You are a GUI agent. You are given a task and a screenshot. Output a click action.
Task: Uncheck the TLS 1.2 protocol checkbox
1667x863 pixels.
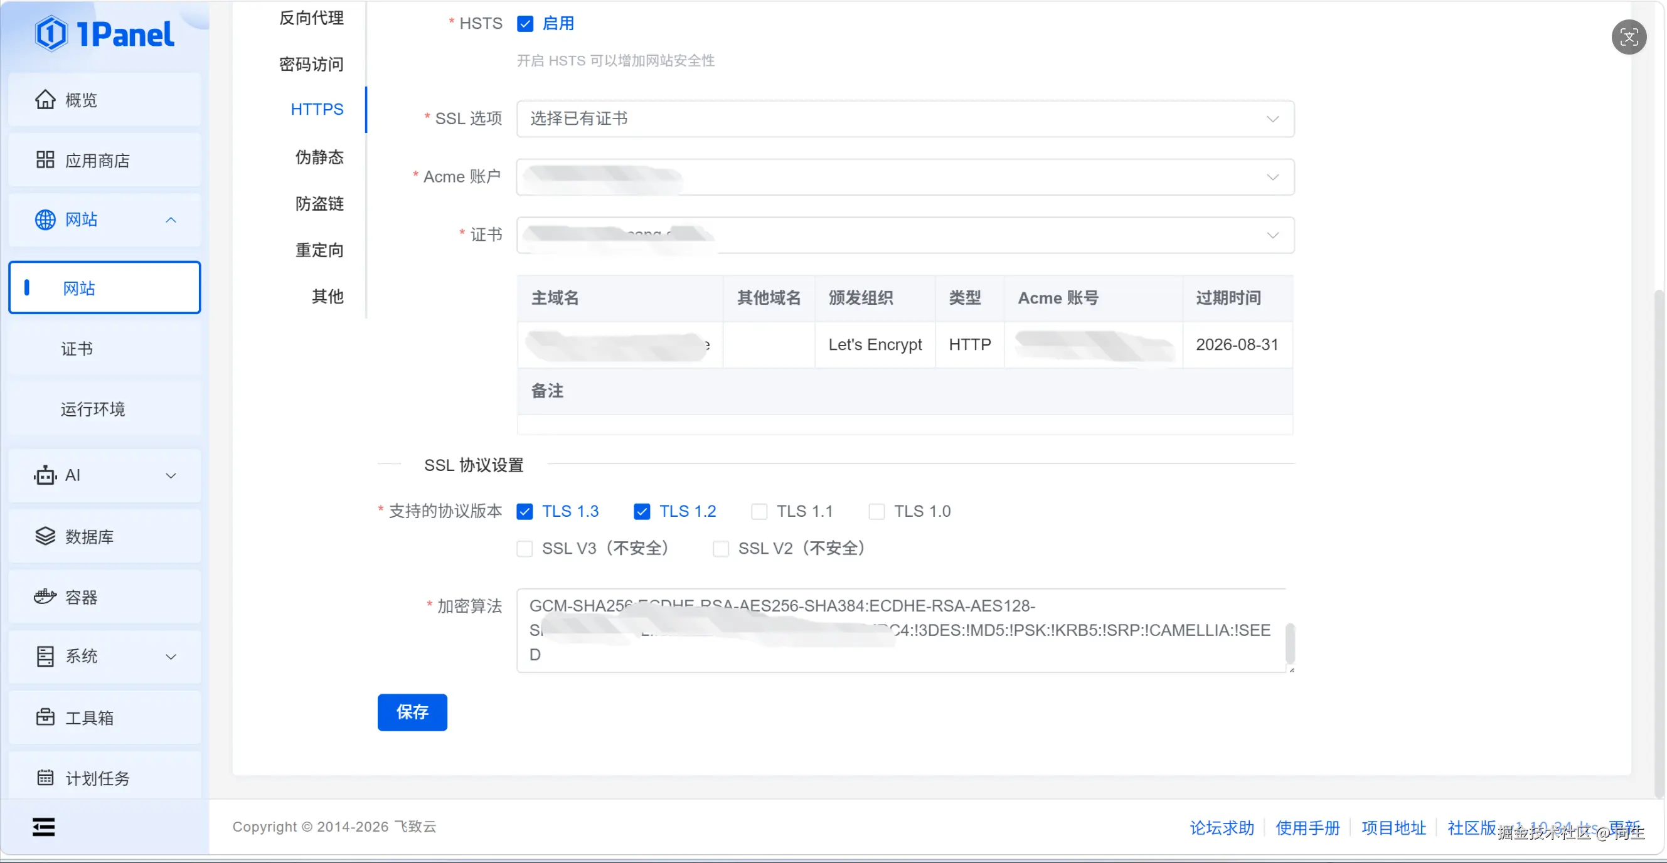[641, 512]
